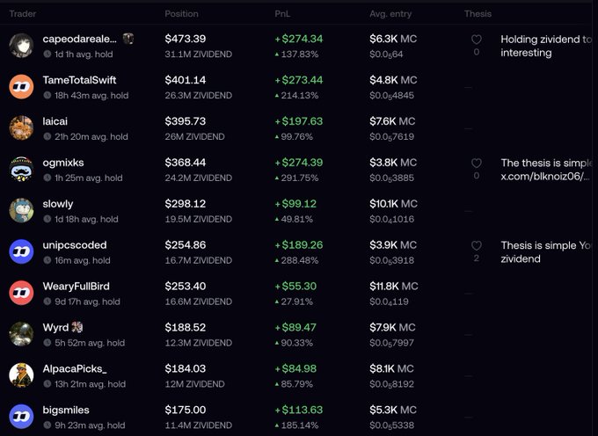
Task: Open bigsmiles's blue avatar
Action: 21,416
